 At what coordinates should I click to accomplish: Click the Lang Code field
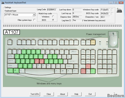tap(52, 9)
